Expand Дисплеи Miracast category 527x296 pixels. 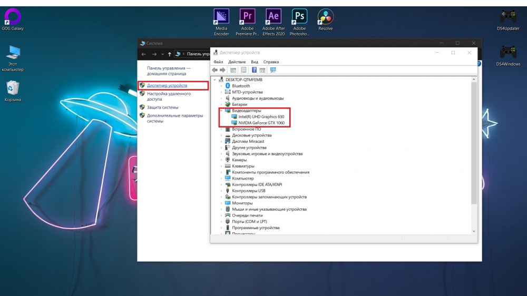(x=221, y=142)
